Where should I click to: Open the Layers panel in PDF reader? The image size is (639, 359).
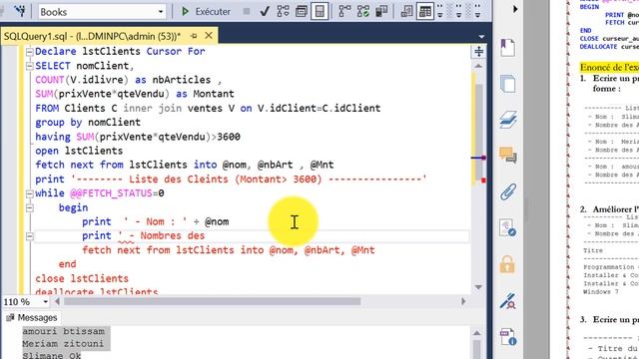(x=508, y=120)
